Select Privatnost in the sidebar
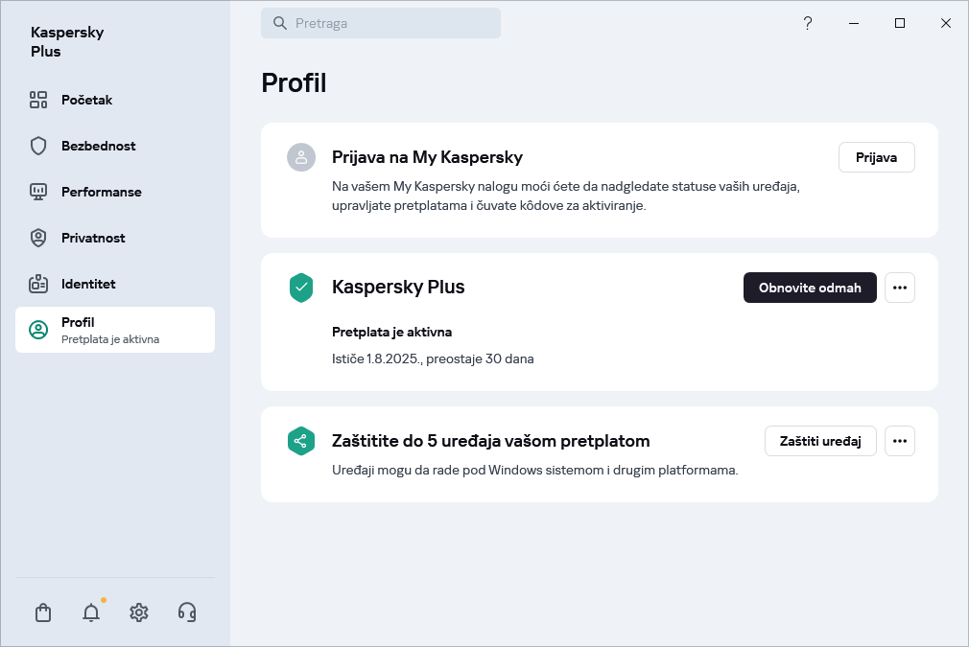This screenshot has width=969, height=647. click(x=93, y=238)
